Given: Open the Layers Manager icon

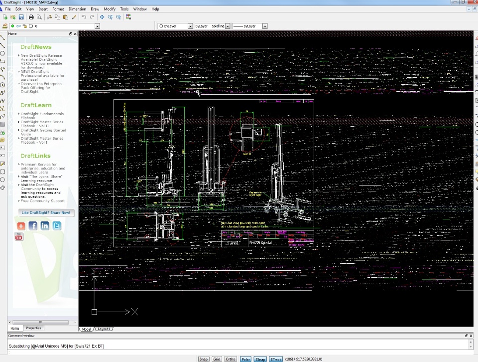Looking at the screenshot, I should pyautogui.click(x=4, y=26).
